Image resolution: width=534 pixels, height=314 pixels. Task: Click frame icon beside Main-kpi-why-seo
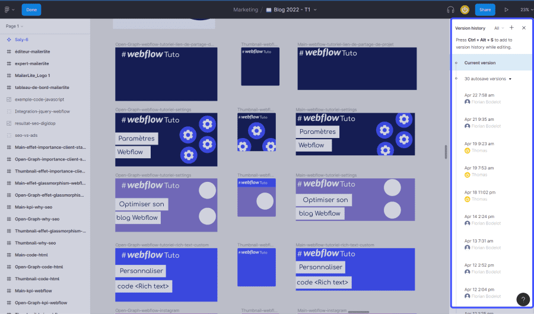point(9,207)
